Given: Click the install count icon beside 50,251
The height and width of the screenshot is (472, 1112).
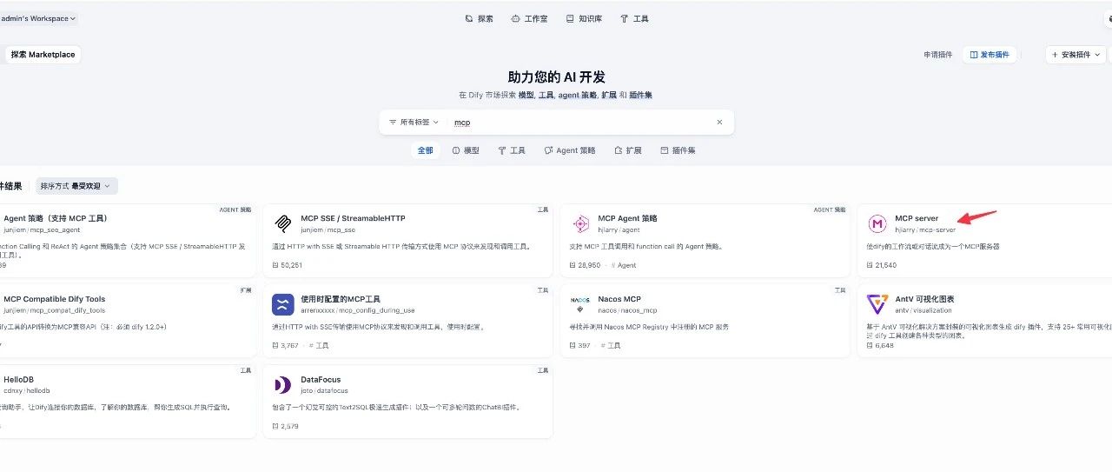Looking at the screenshot, I should [x=275, y=265].
